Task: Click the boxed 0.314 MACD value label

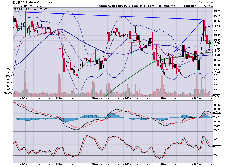Action: 217,112
